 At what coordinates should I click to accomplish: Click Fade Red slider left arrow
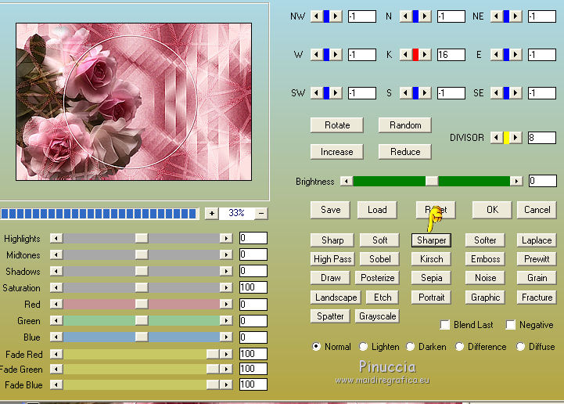pos(56,354)
